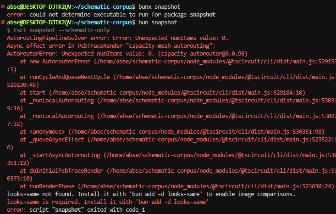Click the red error marker beside bunx snapshot
The height and width of the screenshot is (214, 336).
point(3,7)
